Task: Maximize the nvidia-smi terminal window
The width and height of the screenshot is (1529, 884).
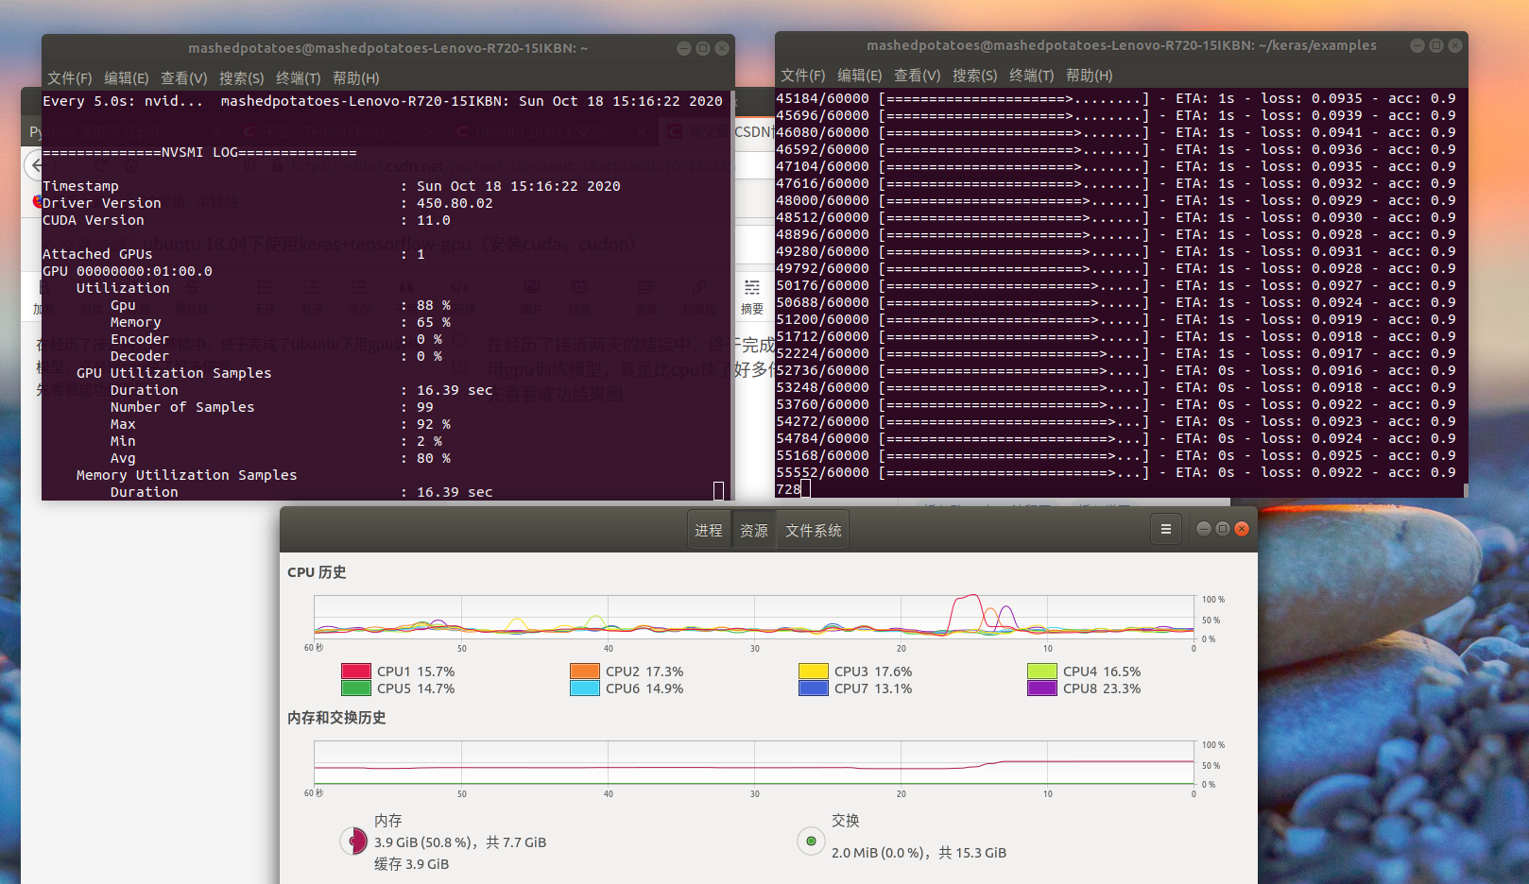Action: [703, 48]
